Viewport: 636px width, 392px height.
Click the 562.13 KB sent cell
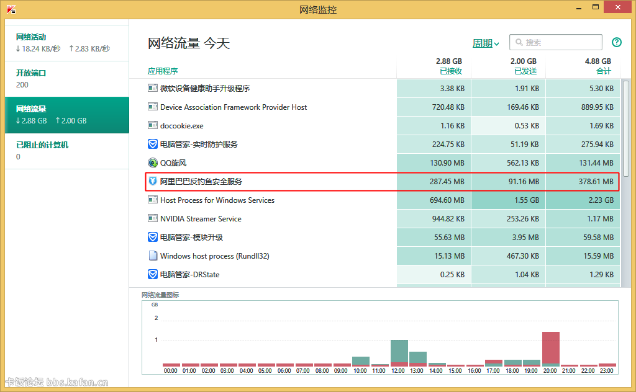(508, 163)
